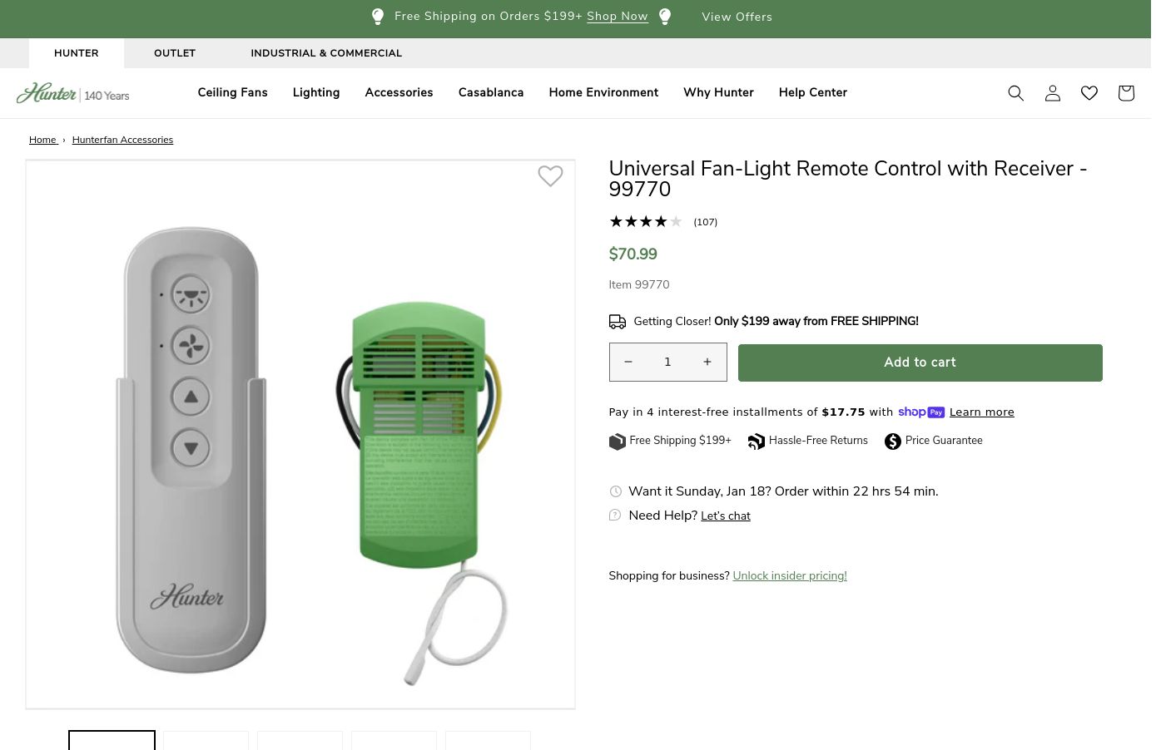Click the Hunter 140 Years logo

[73, 93]
